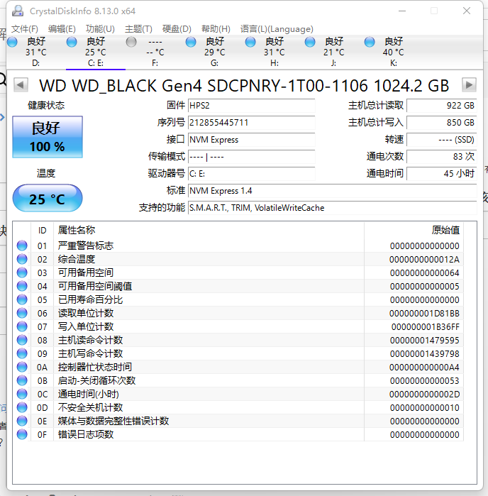Viewport: 488px width, 496px height.
Task: Click status orb for attribute 0F 错误日志项数
Action: pos(22,434)
